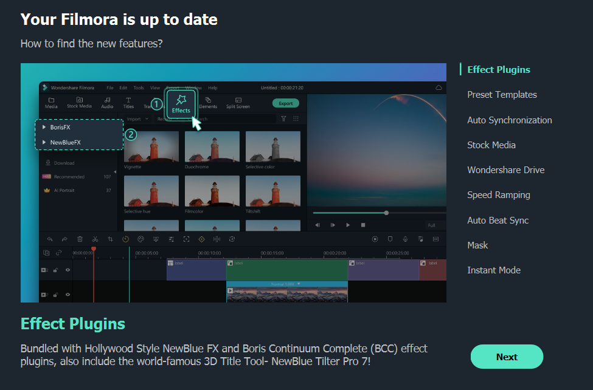
Task: Toggle the top track lock
Action: 55,270
